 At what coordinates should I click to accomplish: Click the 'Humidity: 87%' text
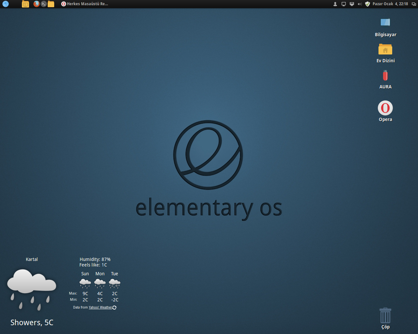click(x=95, y=259)
